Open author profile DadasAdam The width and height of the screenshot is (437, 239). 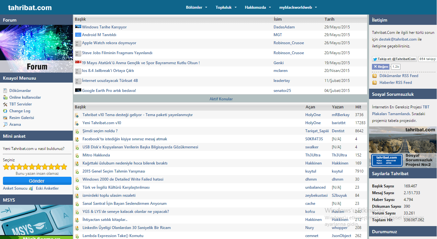[284, 27]
